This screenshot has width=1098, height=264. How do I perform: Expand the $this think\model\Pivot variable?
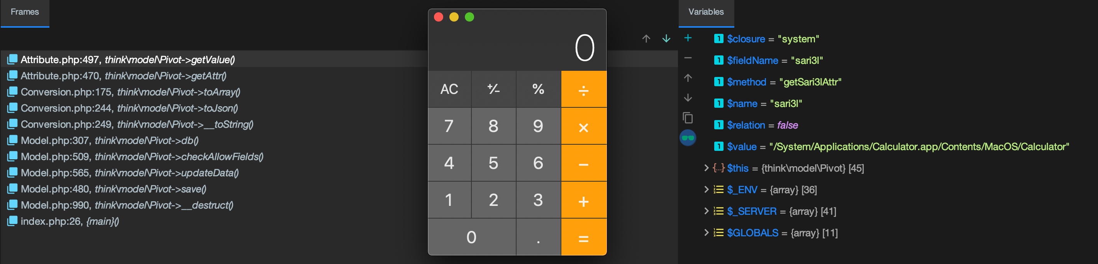(x=706, y=168)
